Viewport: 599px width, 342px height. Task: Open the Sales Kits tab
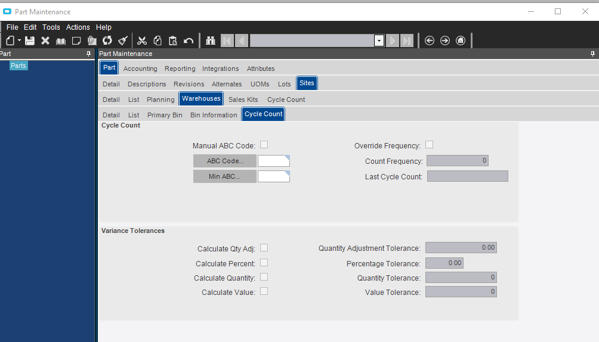[x=243, y=100]
